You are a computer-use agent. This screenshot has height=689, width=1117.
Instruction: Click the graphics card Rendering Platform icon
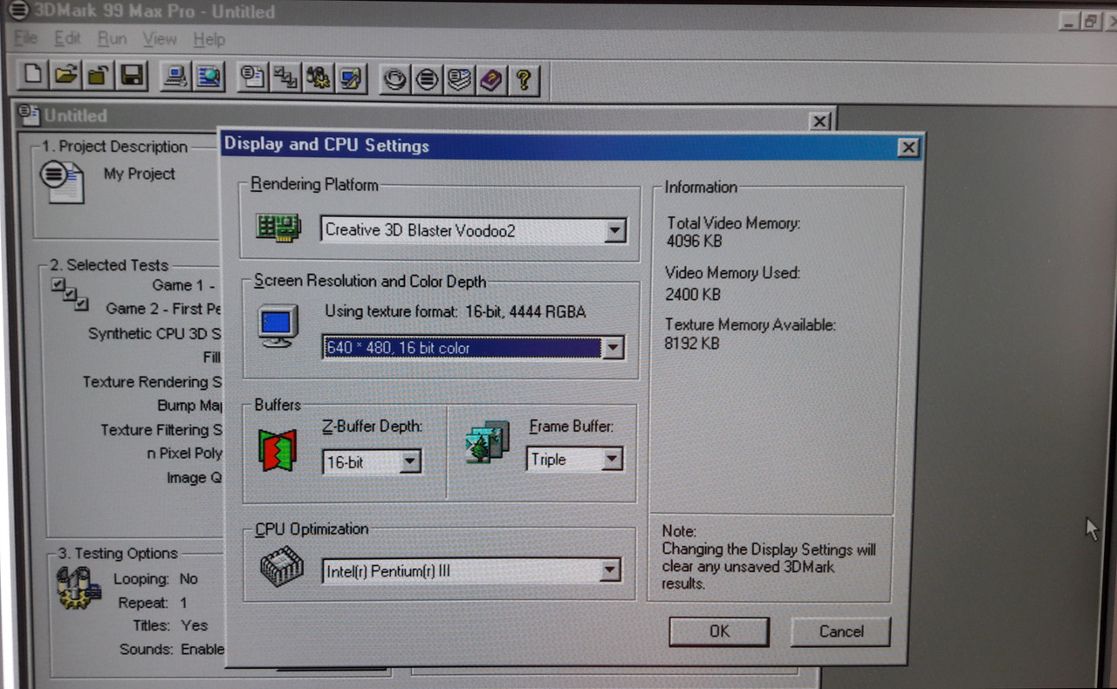[278, 228]
